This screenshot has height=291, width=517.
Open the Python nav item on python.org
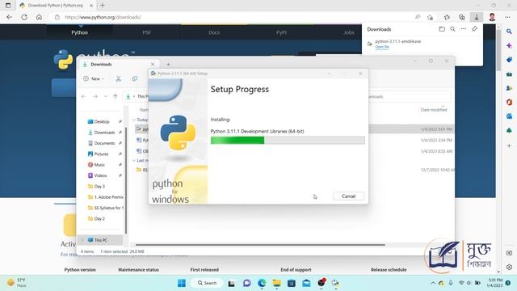tap(79, 32)
